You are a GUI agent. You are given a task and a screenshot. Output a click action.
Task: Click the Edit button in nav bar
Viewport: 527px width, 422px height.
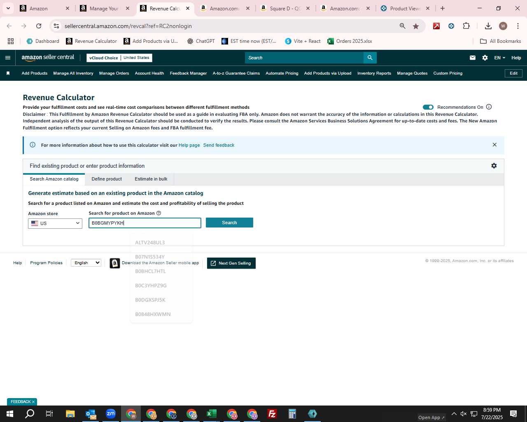click(513, 73)
